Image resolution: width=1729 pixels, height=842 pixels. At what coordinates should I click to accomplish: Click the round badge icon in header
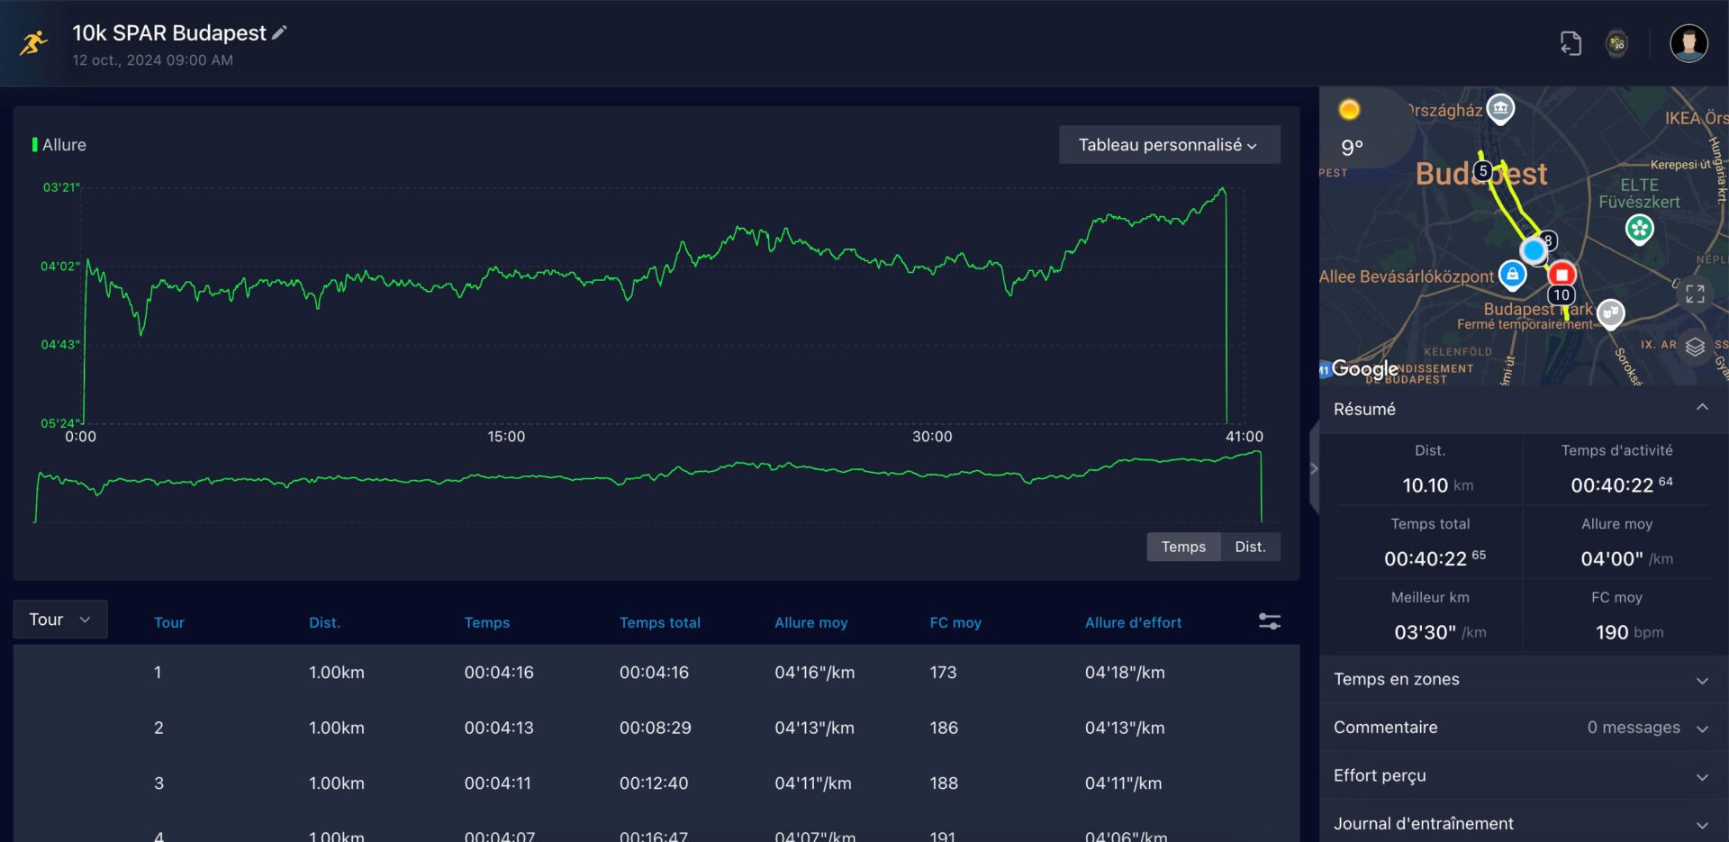tap(1617, 43)
